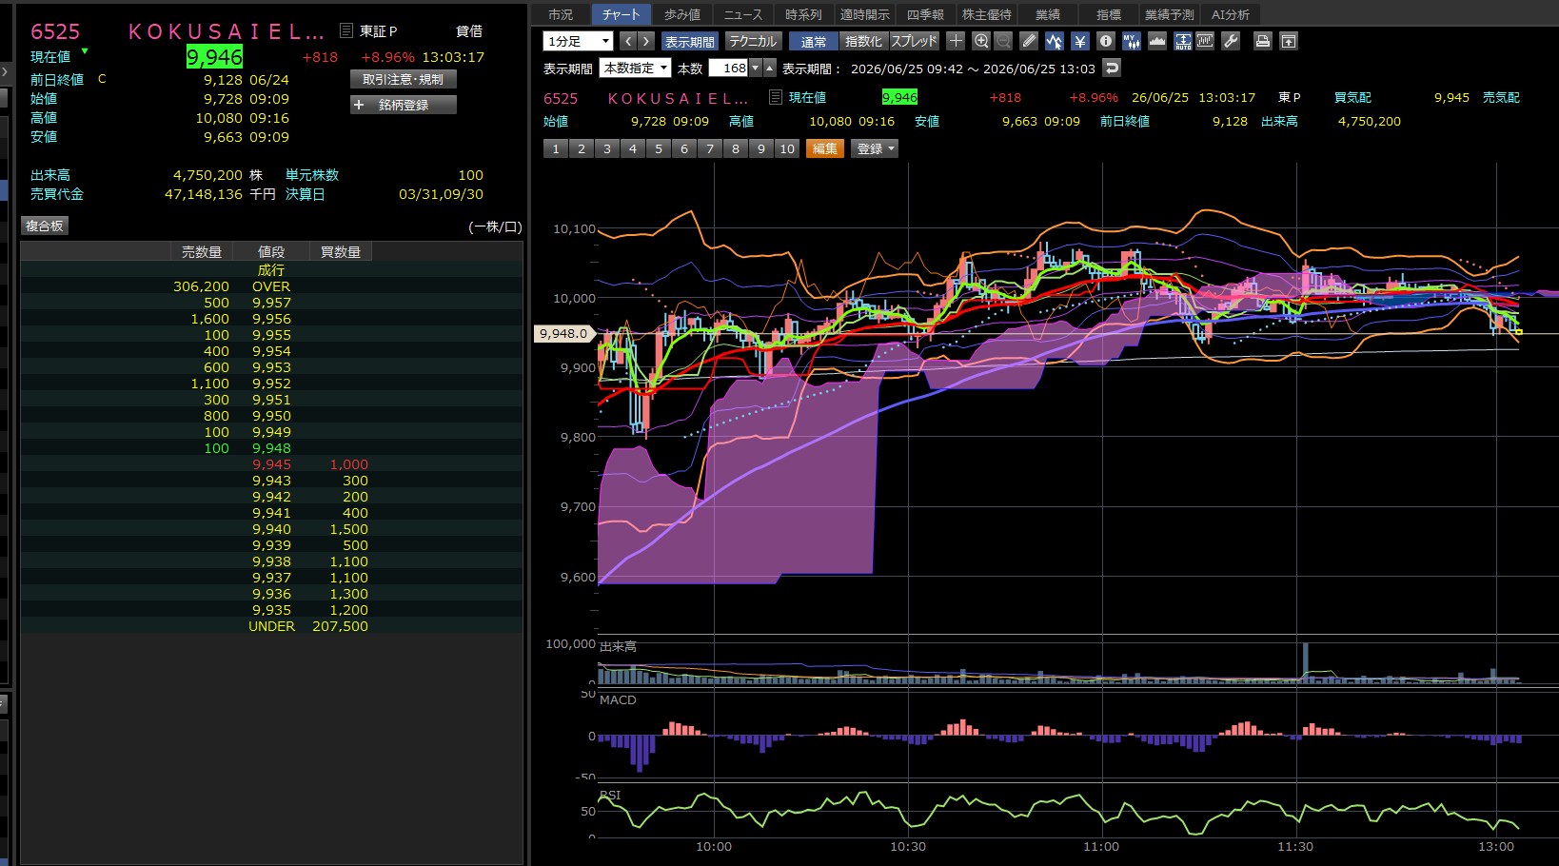Open the 四季報 tab
Image resolution: width=1559 pixels, height=866 pixels.
925,14
